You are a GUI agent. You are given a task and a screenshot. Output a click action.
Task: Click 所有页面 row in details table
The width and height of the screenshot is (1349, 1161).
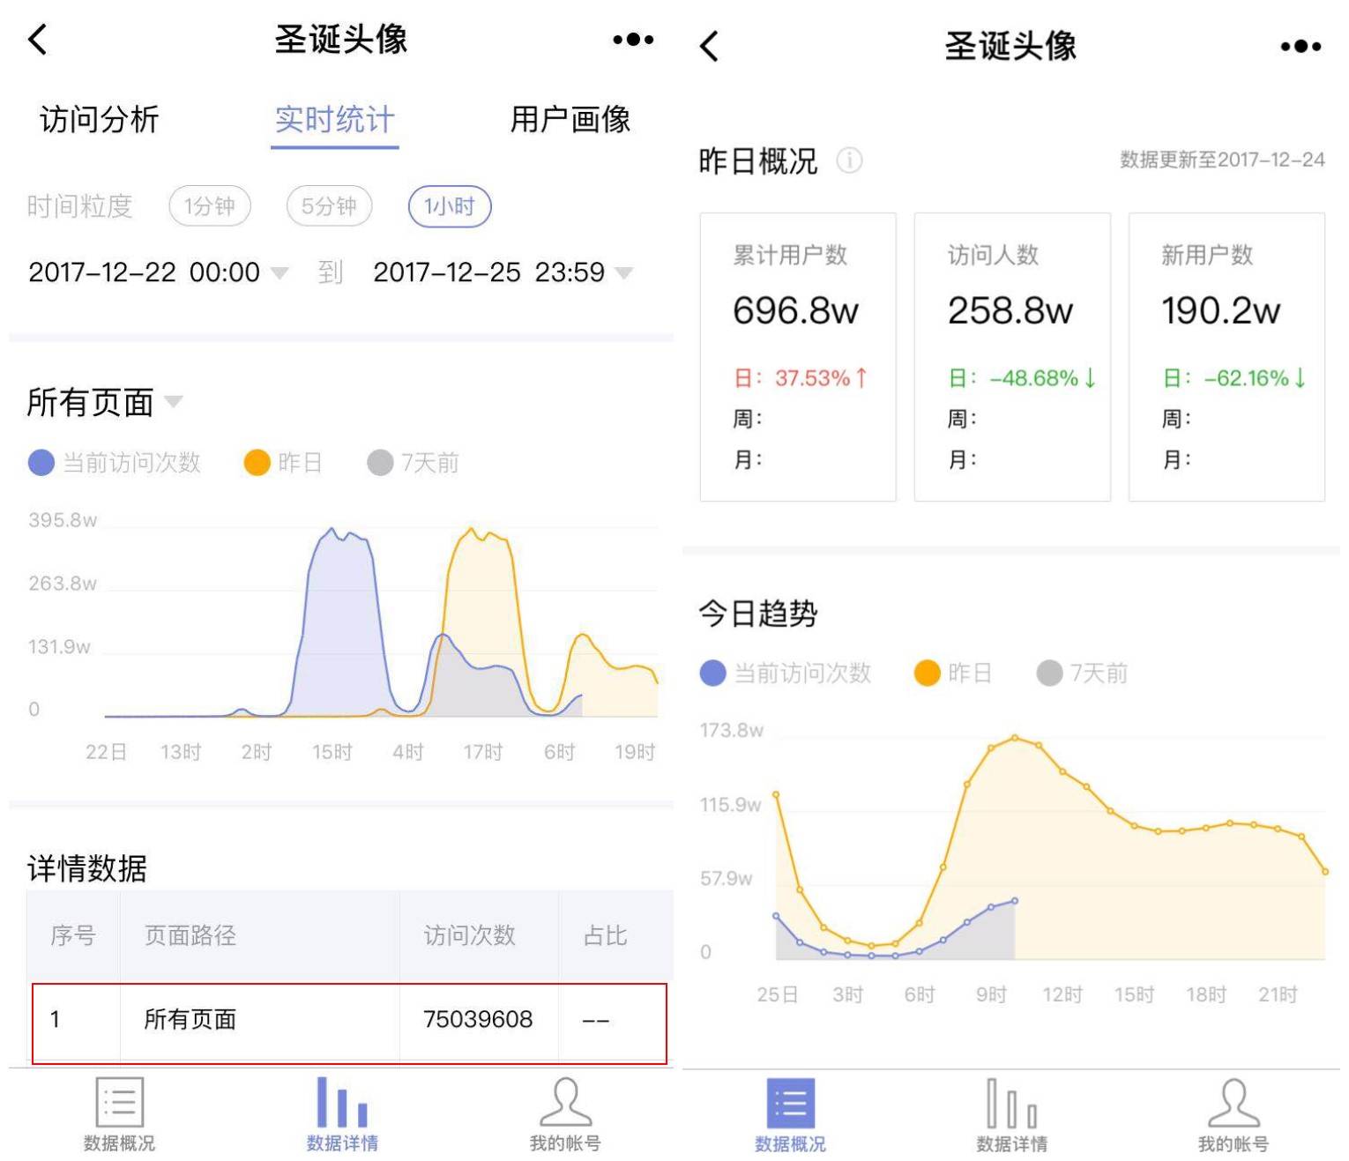point(349,1020)
